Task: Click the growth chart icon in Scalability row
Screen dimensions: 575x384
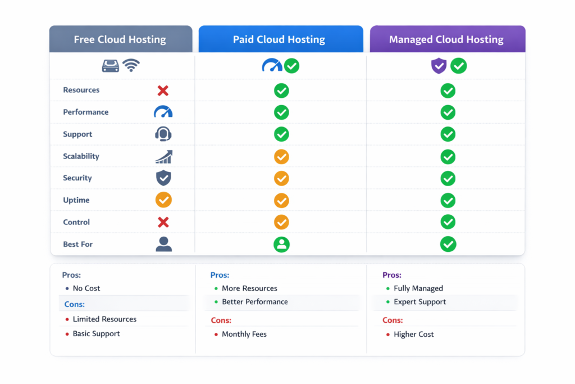Action: (x=163, y=157)
